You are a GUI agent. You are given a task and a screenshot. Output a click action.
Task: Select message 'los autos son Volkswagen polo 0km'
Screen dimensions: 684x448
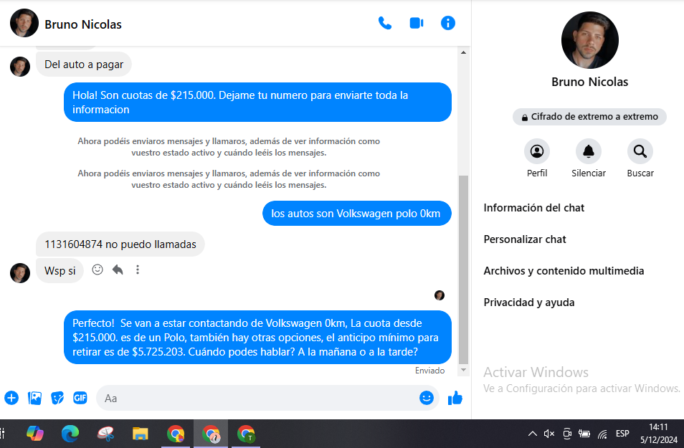(x=357, y=214)
